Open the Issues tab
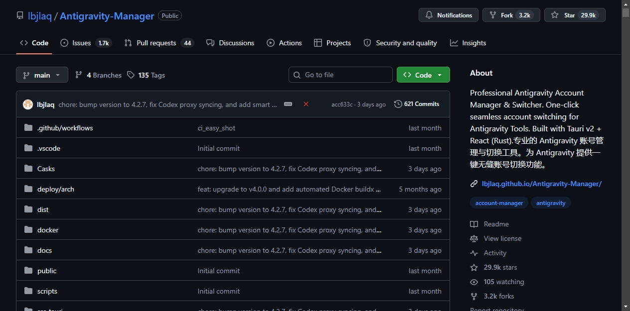 pyautogui.click(x=86, y=43)
